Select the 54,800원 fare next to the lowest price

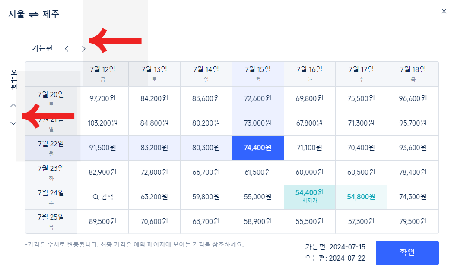pos(361,197)
